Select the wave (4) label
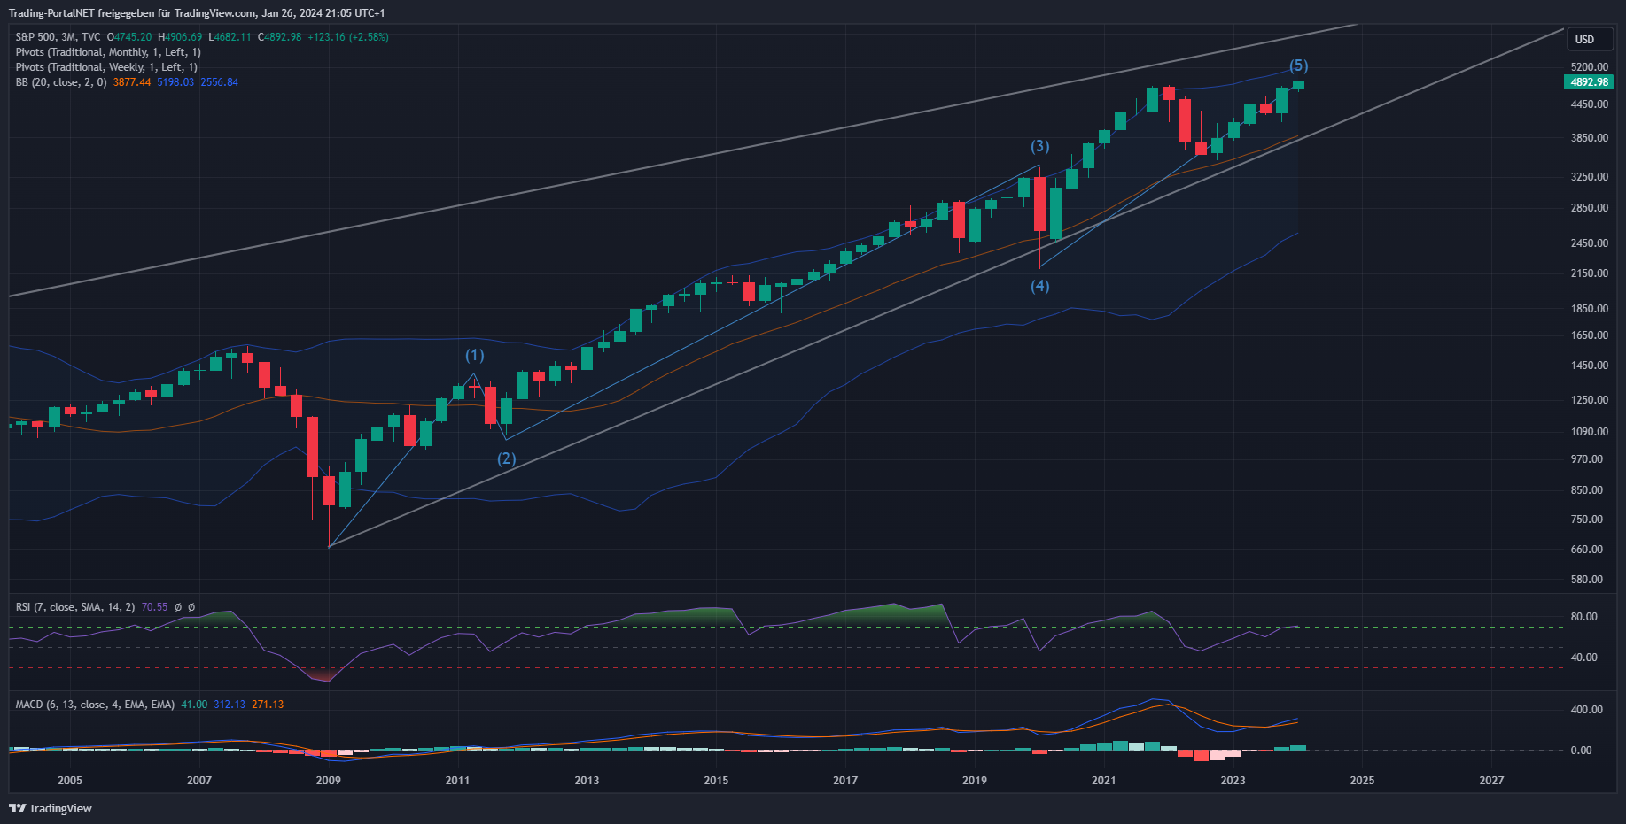Viewport: 1626px width, 824px height. click(x=1039, y=286)
